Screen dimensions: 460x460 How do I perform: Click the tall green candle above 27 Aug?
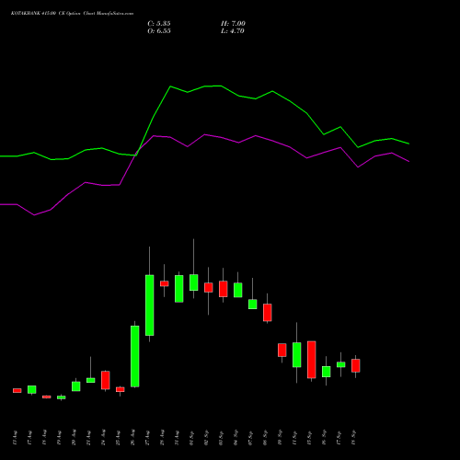150,305
